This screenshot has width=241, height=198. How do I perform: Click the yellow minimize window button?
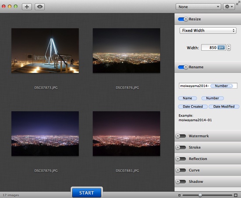point(10,7)
